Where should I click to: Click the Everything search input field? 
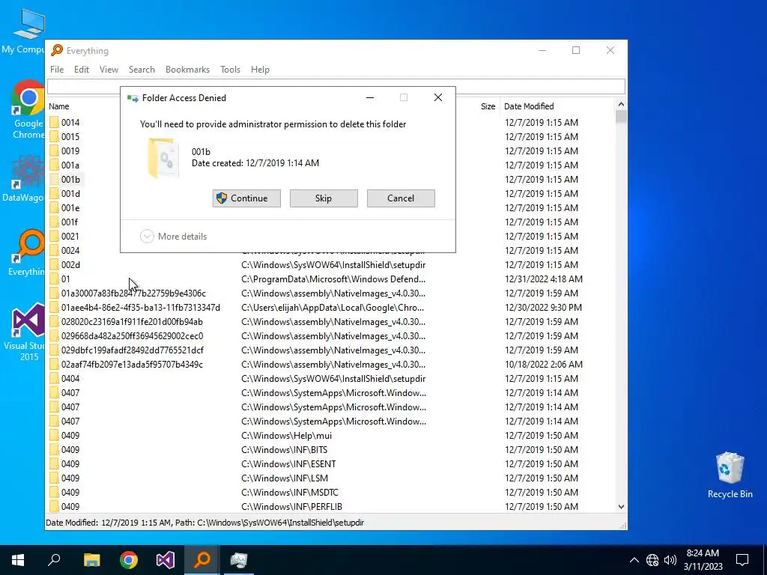(x=336, y=86)
